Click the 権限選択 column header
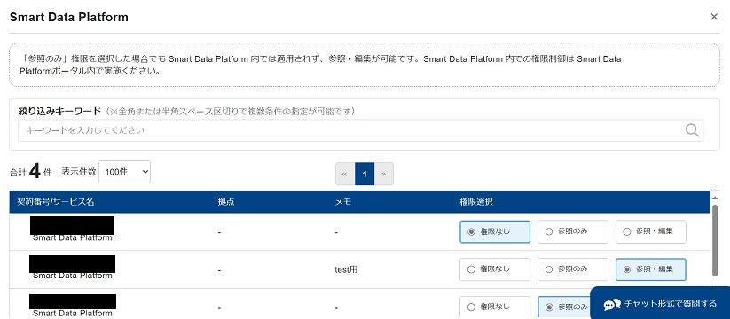 476,202
